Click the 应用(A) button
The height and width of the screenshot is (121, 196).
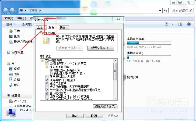[x=113, y=116]
